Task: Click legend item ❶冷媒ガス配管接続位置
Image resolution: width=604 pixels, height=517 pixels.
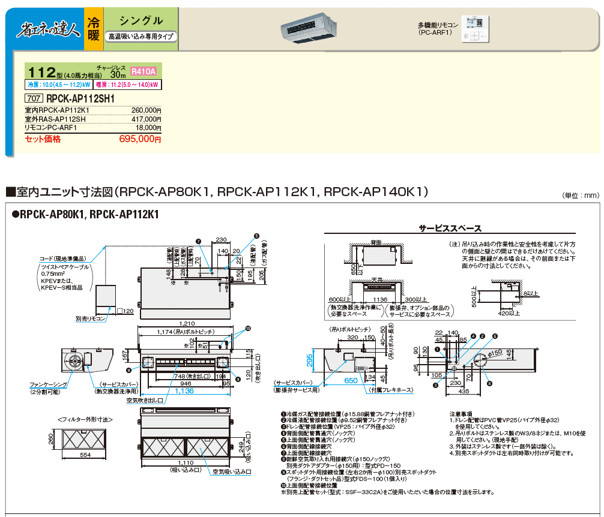Action: pos(348,414)
